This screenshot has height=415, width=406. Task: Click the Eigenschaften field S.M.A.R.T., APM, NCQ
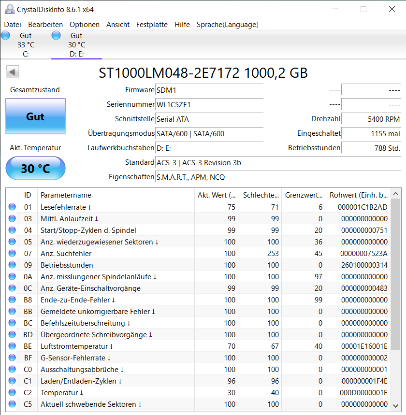click(x=278, y=177)
